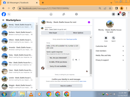Open the Groups icon in top navigation

point(76,14)
